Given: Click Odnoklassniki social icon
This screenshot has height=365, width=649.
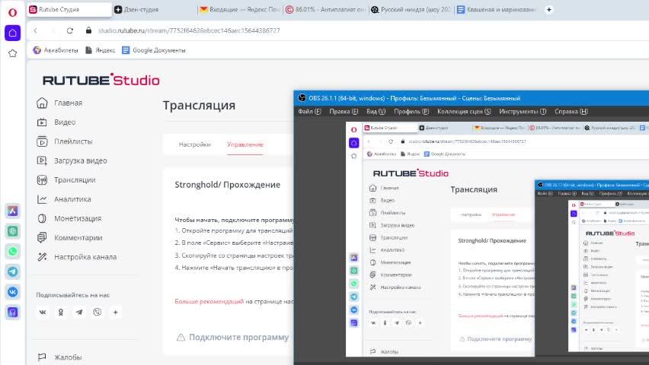Looking at the screenshot, I should (61, 312).
